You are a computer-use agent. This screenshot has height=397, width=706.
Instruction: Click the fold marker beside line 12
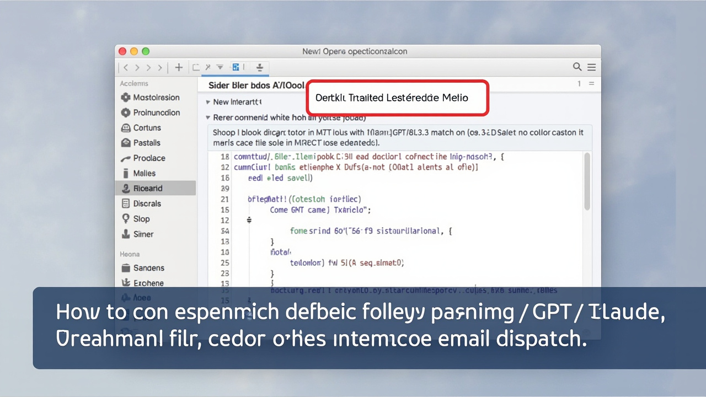tap(249, 220)
